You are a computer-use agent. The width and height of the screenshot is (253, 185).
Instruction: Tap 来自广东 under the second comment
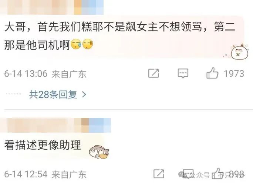point(69,174)
